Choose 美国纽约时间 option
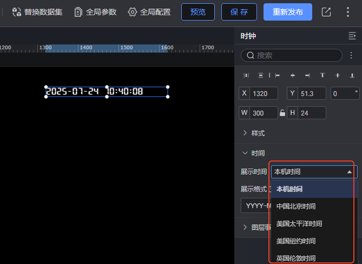The image size is (362, 264). (296, 241)
